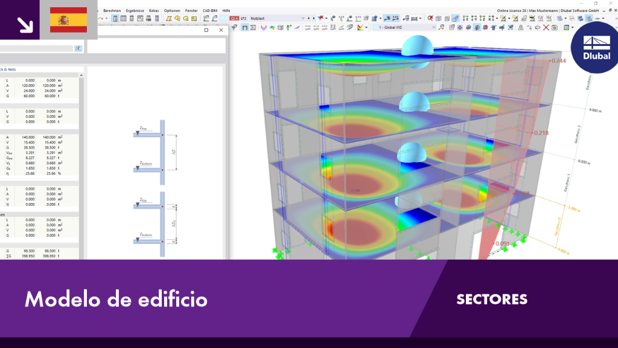Click the red X delete icon

546,28
